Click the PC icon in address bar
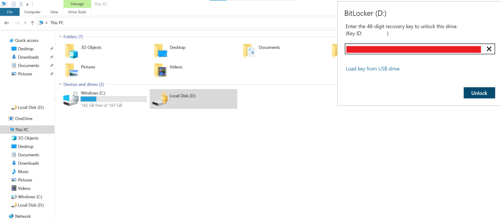 [x=41, y=23]
